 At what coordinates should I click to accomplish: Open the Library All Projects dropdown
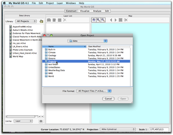[x=26, y=21]
